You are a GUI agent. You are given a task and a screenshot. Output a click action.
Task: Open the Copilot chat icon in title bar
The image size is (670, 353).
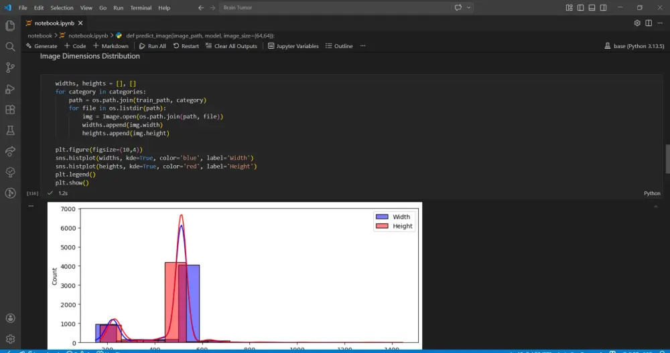(458, 7)
